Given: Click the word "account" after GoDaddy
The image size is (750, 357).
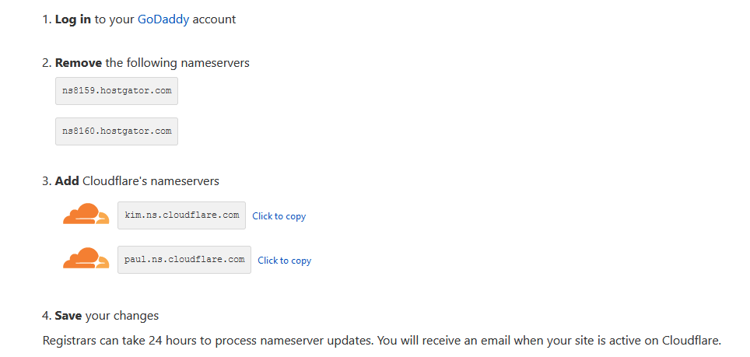Looking at the screenshot, I should pyautogui.click(x=214, y=19).
